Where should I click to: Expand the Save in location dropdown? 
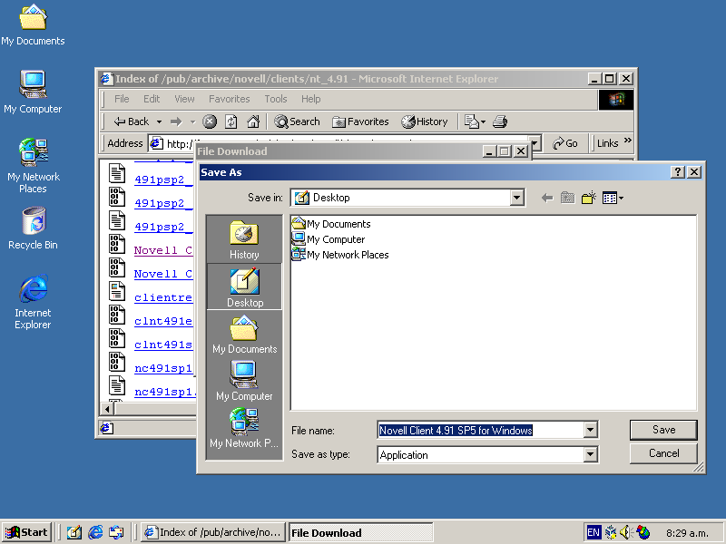click(x=516, y=198)
